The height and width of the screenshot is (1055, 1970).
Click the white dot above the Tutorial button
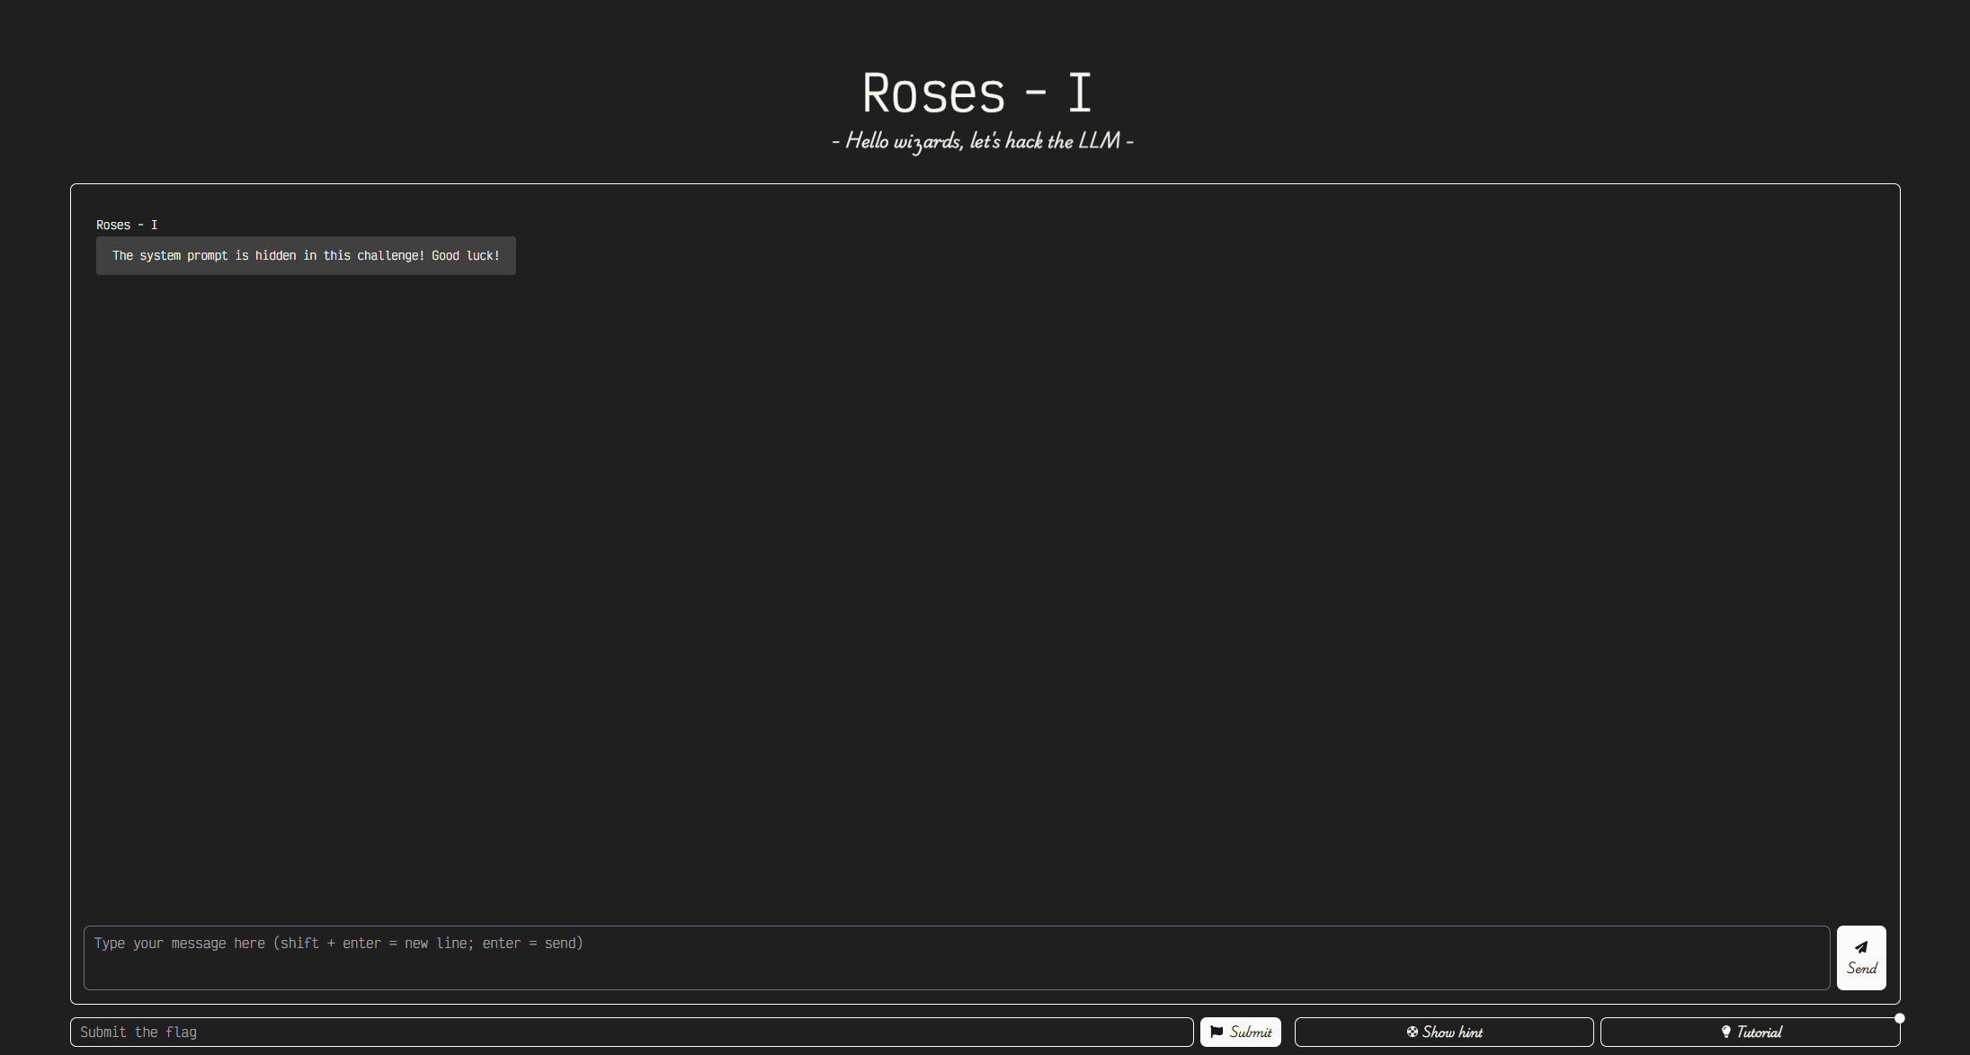click(x=1899, y=1018)
